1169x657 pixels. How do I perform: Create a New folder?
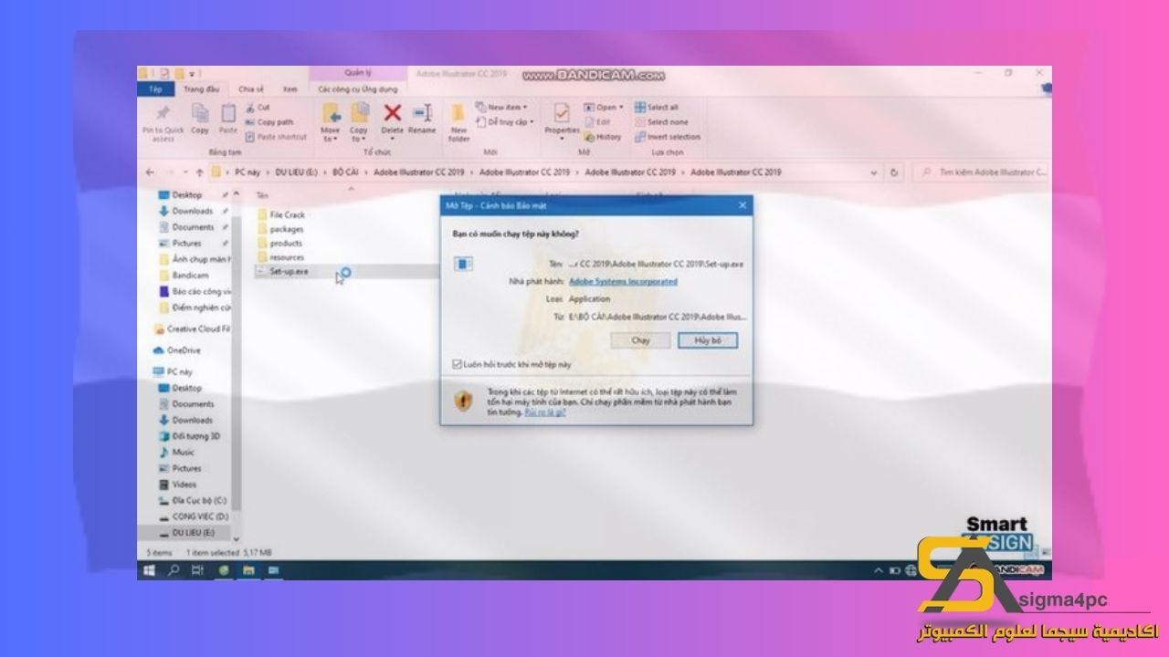pyautogui.click(x=458, y=122)
